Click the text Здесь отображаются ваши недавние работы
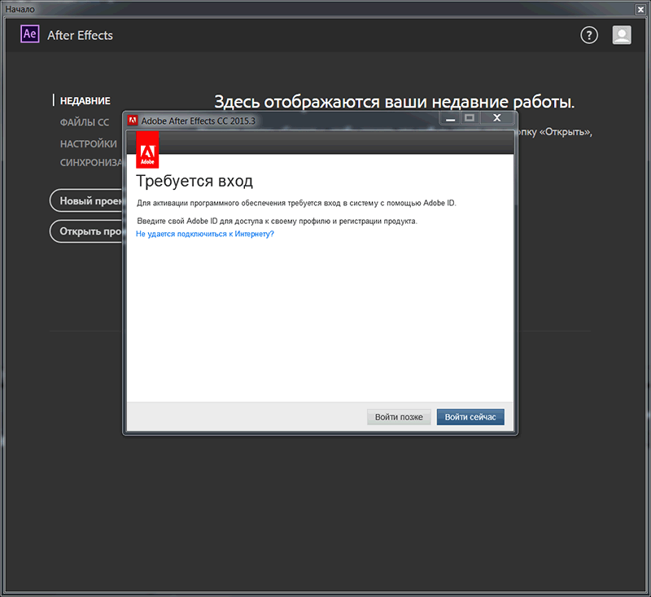 (395, 102)
